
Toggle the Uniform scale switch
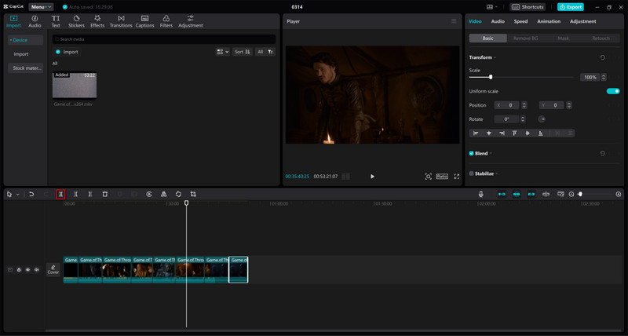[x=613, y=91]
